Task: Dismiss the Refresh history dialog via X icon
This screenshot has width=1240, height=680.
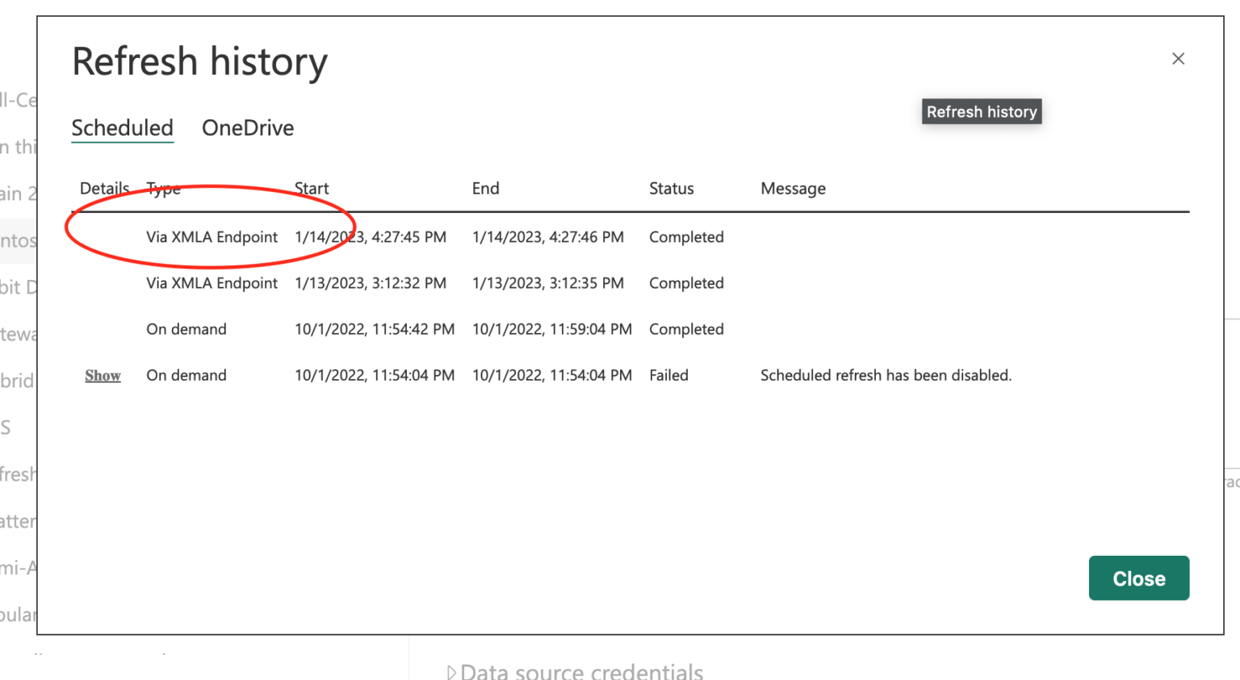Action: click(1178, 59)
